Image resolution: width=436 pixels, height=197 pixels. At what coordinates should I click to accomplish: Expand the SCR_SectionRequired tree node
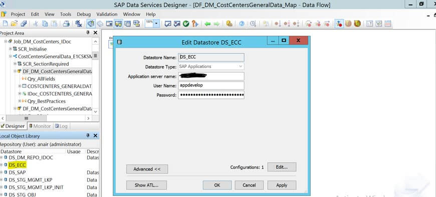click(x=15, y=64)
